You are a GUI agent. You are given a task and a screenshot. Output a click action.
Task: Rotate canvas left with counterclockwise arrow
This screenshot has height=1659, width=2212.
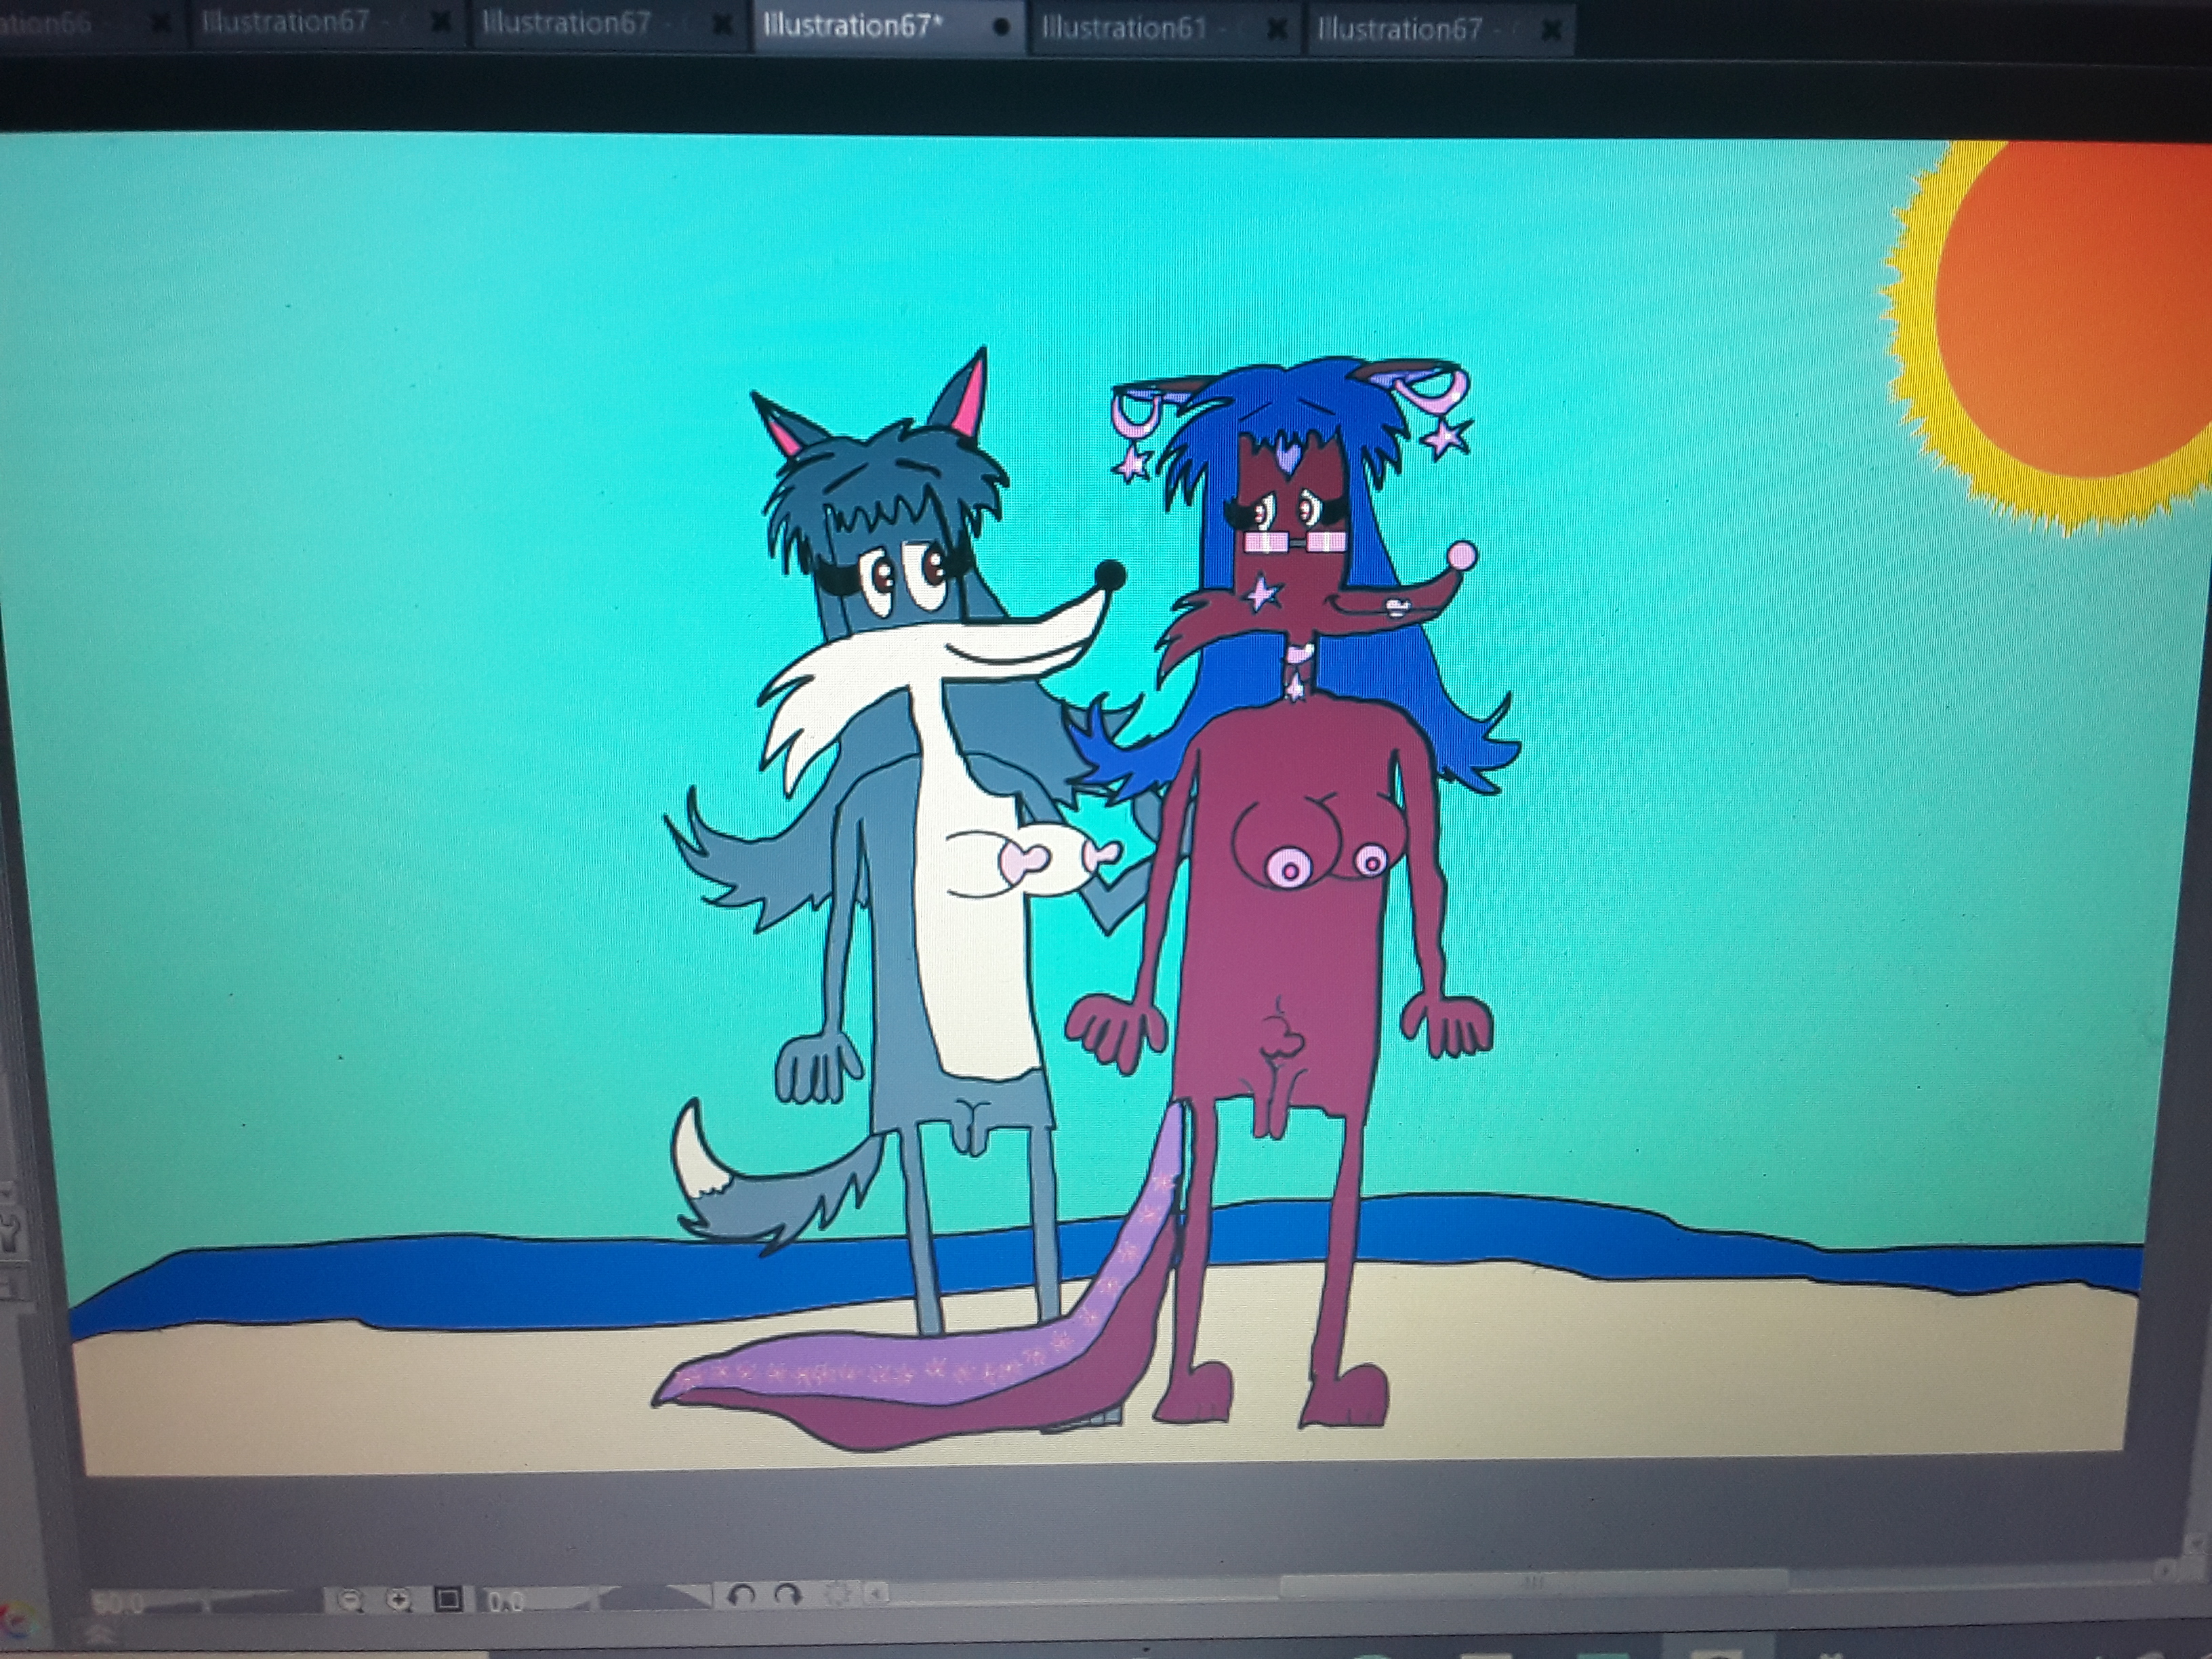[741, 1594]
